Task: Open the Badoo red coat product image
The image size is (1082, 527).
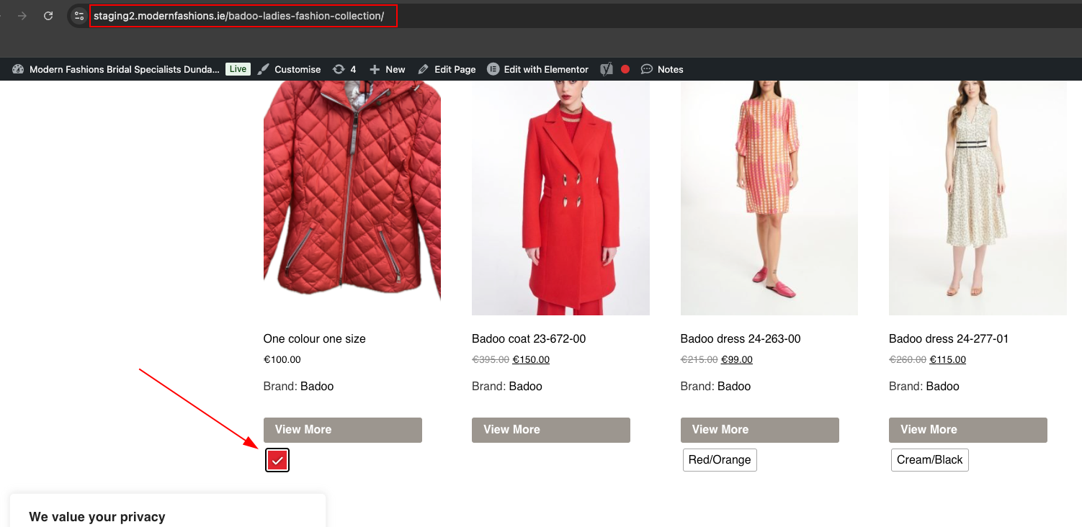Action: (x=560, y=198)
